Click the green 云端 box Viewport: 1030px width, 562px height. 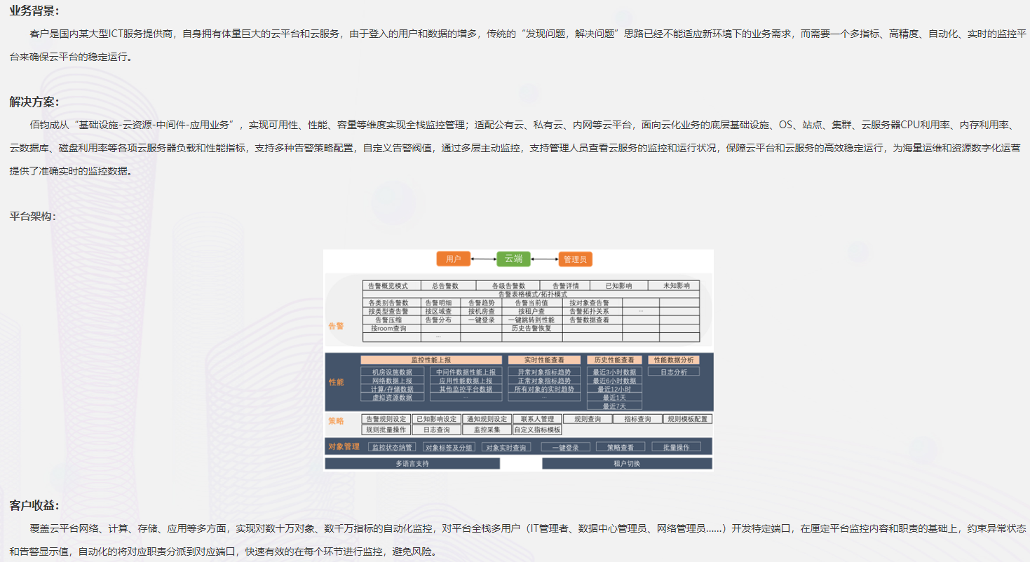tap(513, 259)
